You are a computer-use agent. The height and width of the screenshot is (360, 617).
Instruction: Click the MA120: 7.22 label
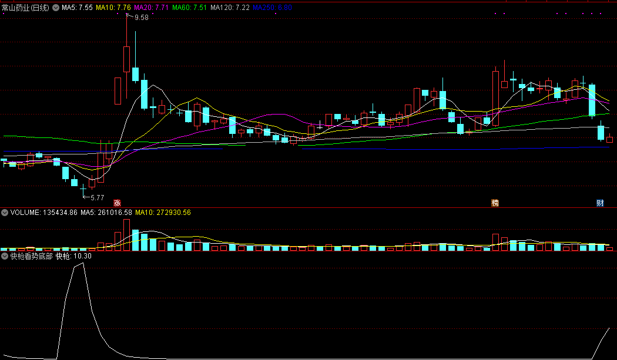(230, 8)
